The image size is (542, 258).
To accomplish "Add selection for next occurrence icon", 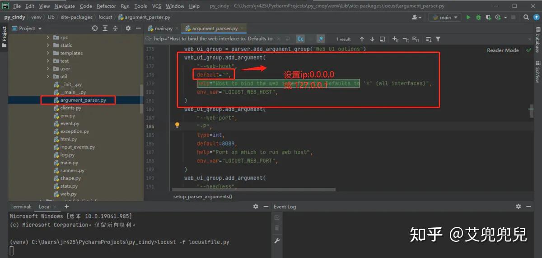I will coord(395,39).
